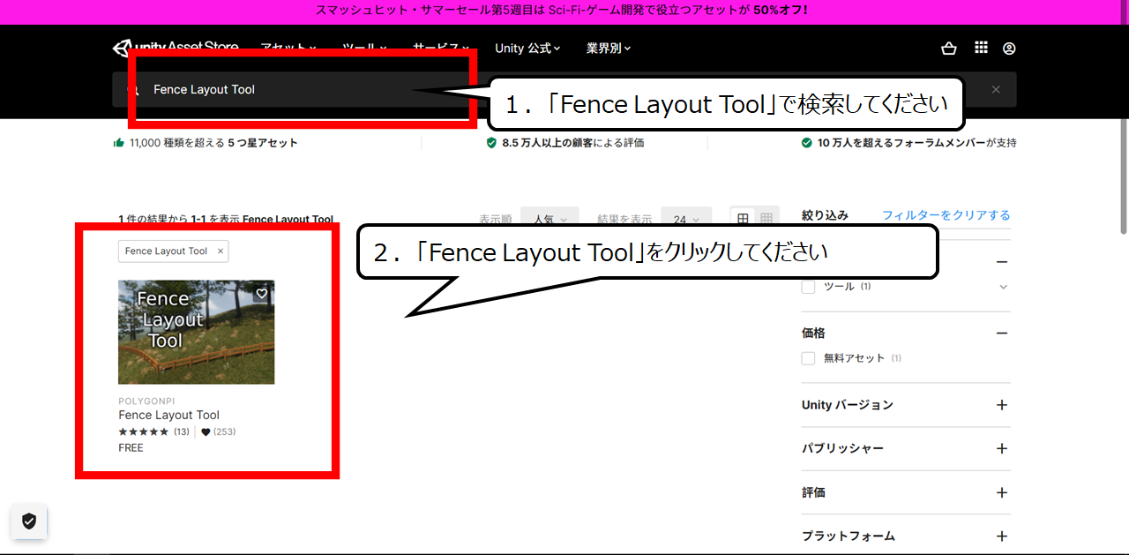This screenshot has height=555, width=1129.
Task: Open the apps grid icon
Action: click(981, 48)
